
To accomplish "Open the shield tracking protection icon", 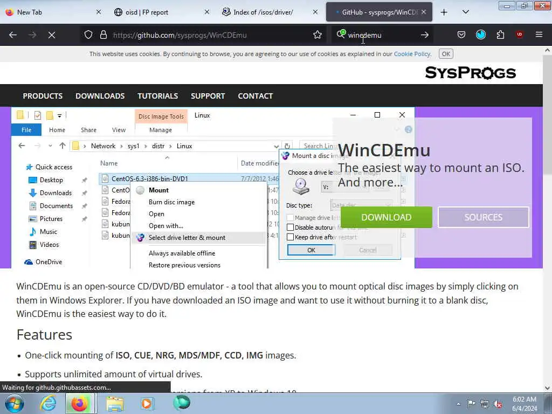I will pos(88,35).
